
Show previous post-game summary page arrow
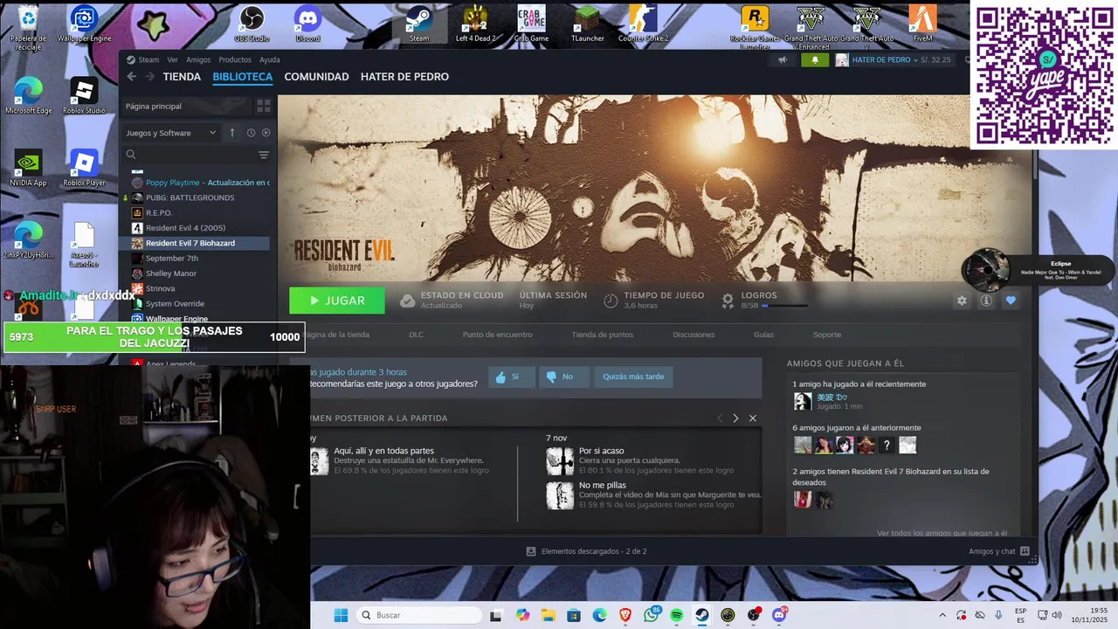pos(720,418)
